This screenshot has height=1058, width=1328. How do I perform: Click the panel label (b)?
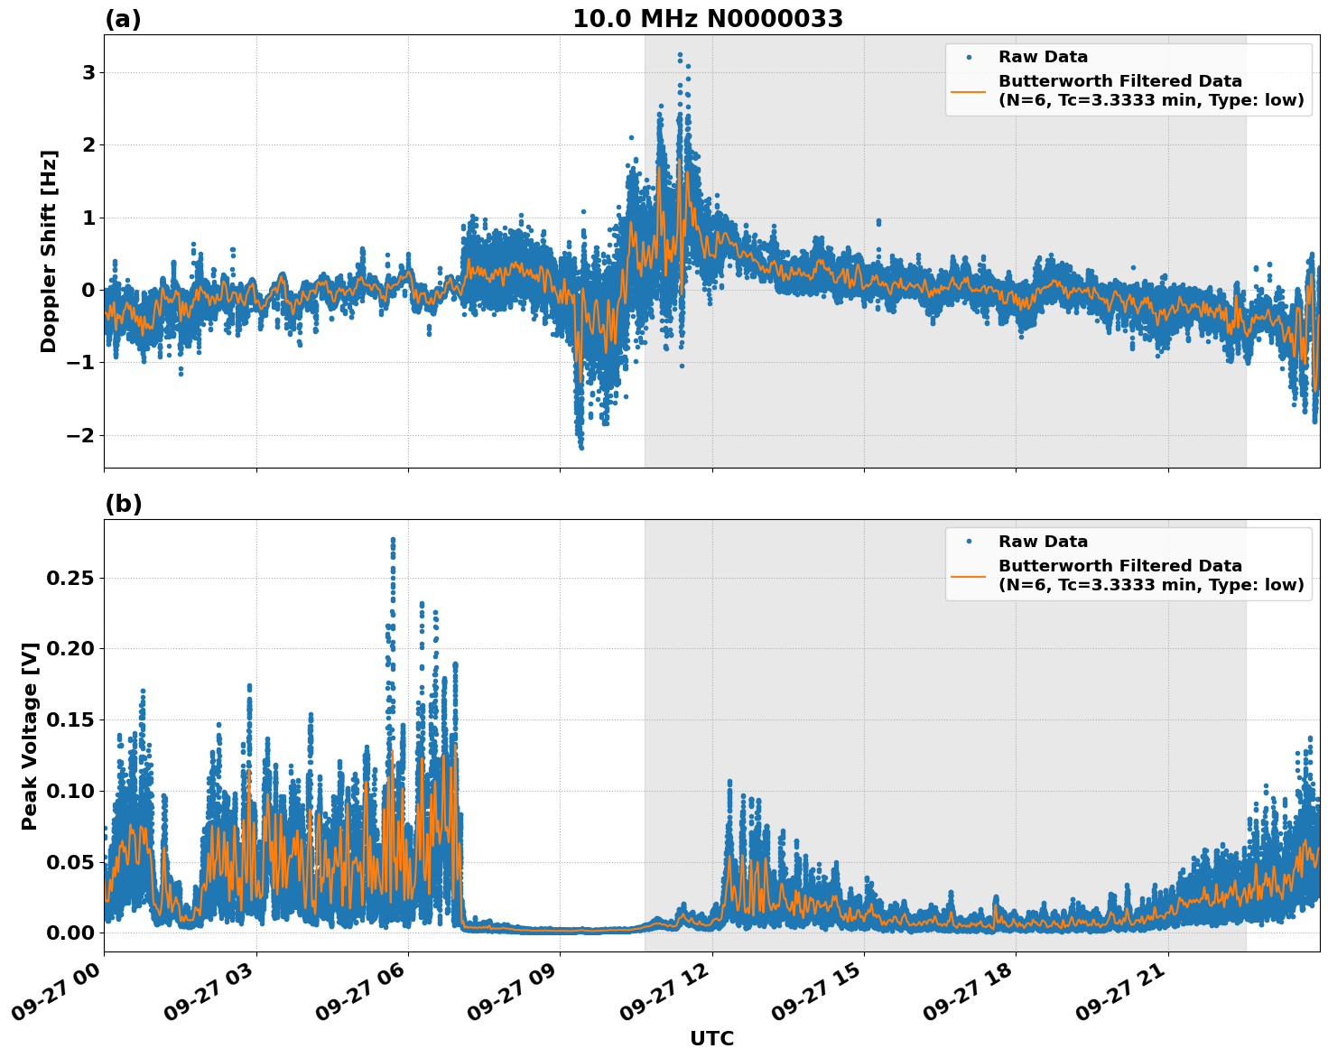[x=124, y=503]
